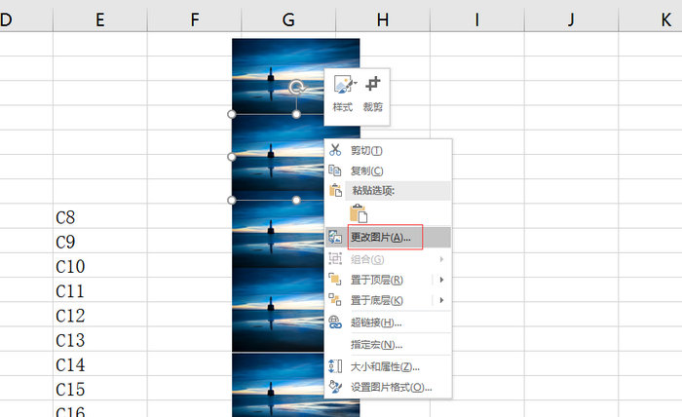
Task: Select 置于底层(K) menu entry
Action: click(x=389, y=300)
